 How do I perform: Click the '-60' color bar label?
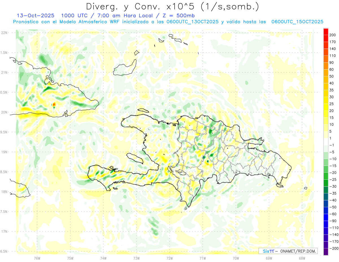333,214
